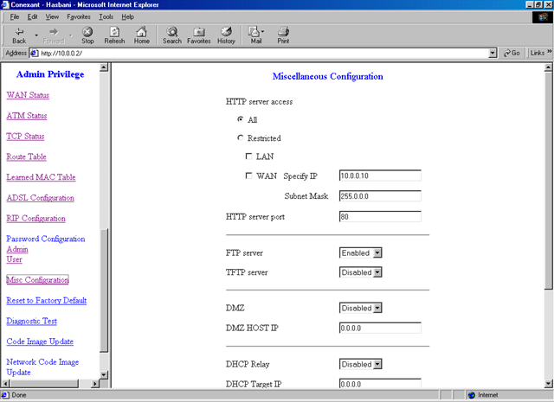Open the Diagnostic Test link

pyautogui.click(x=31, y=321)
